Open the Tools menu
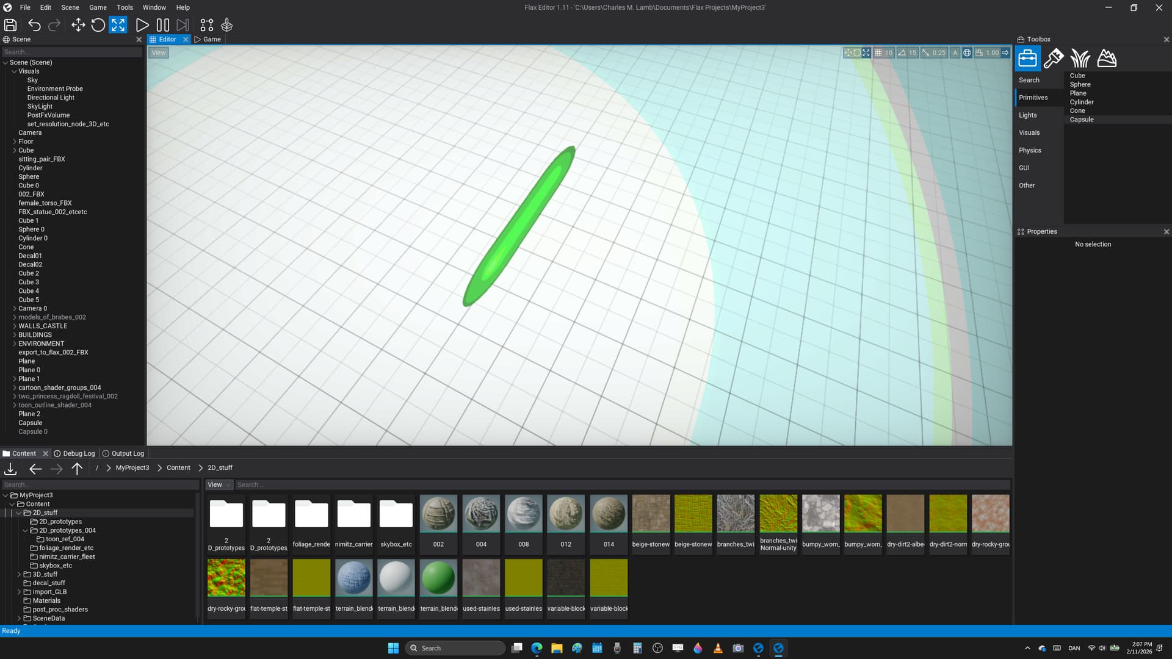The height and width of the screenshot is (659, 1172). [x=125, y=7]
